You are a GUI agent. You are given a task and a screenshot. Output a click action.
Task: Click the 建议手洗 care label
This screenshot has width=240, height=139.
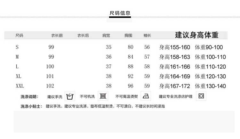(x=55, y=97)
